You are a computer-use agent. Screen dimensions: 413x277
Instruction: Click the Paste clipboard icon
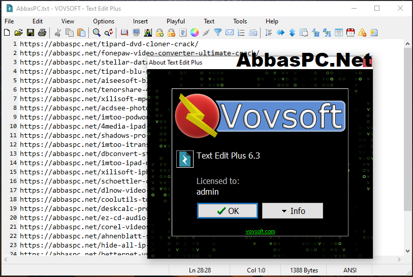pos(81,33)
